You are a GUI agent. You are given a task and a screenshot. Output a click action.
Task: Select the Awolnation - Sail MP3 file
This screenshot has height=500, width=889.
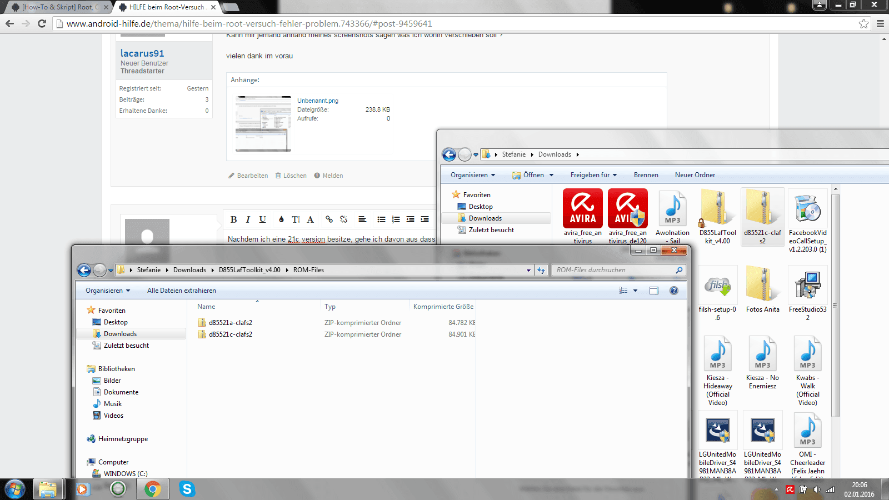pyautogui.click(x=672, y=217)
